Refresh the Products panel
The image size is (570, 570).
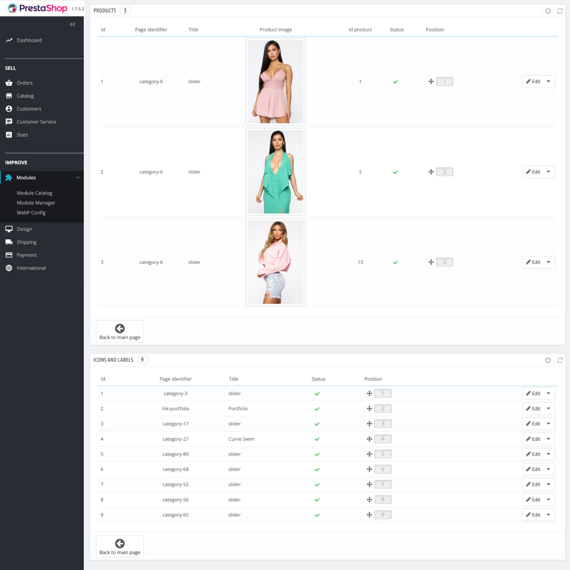coord(560,10)
